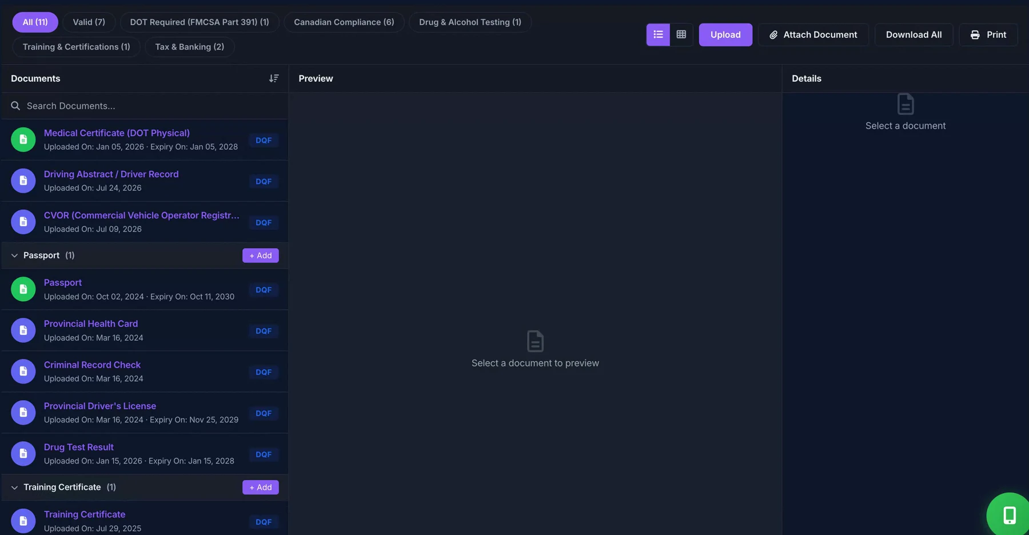Click DQF badge on CVOR row
This screenshot has height=535, width=1029.
tap(264, 222)
